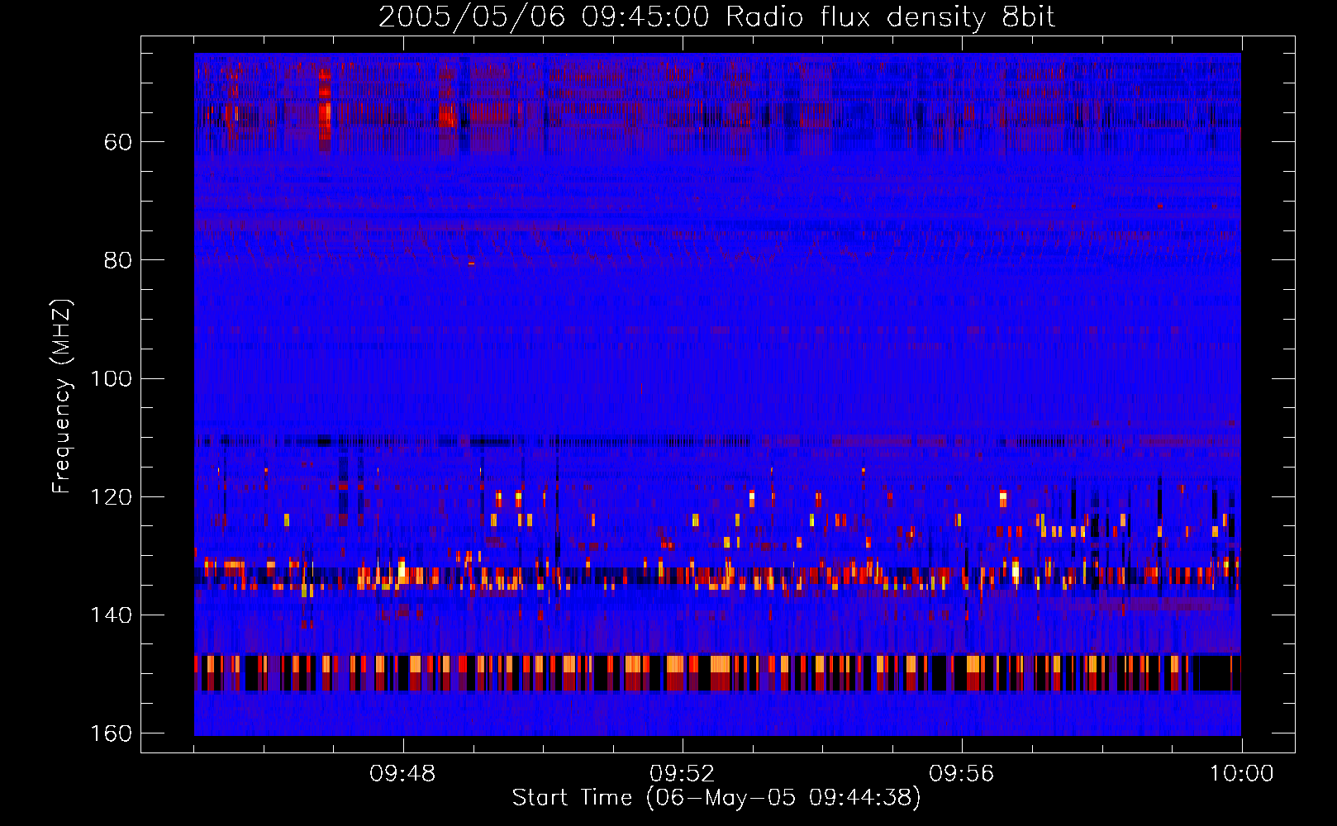Click the 140 frequency tick label
This screenshot has width=1337, height=826.
pyautogui.click(x=111, y=615)
